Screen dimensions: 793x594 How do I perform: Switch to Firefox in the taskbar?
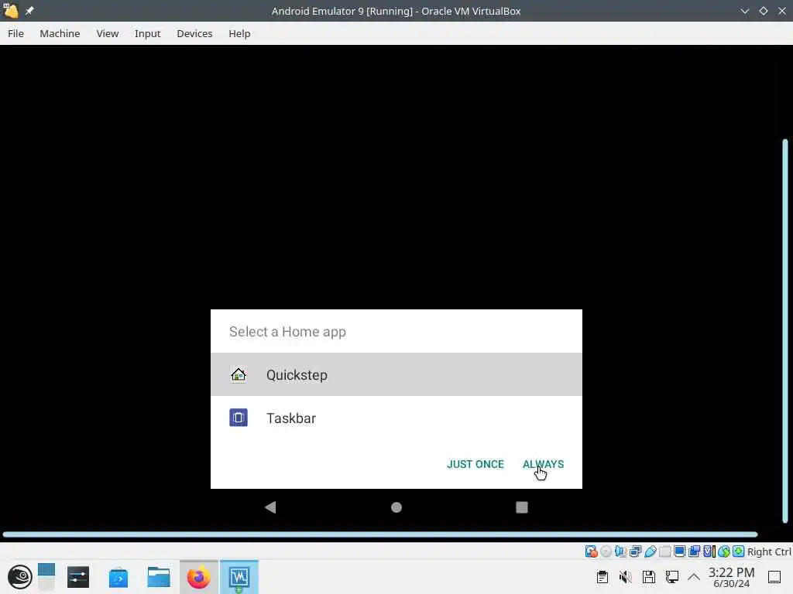199,577
